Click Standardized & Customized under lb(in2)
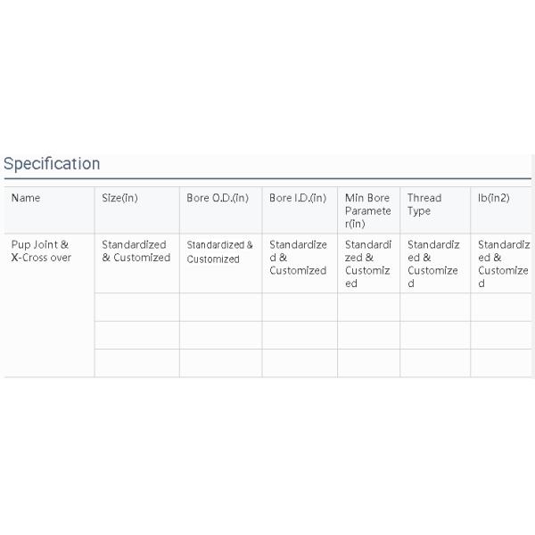The height and width of the screenshot is (535, 535). coord(503,263)
